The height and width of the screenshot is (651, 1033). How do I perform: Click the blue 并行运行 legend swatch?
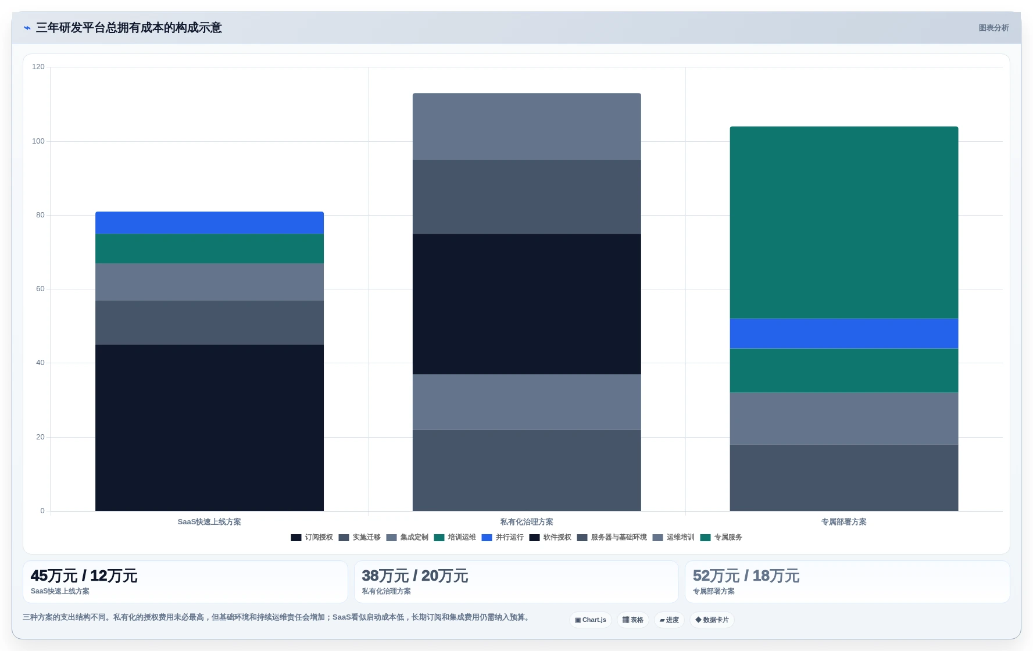point(487,538)
